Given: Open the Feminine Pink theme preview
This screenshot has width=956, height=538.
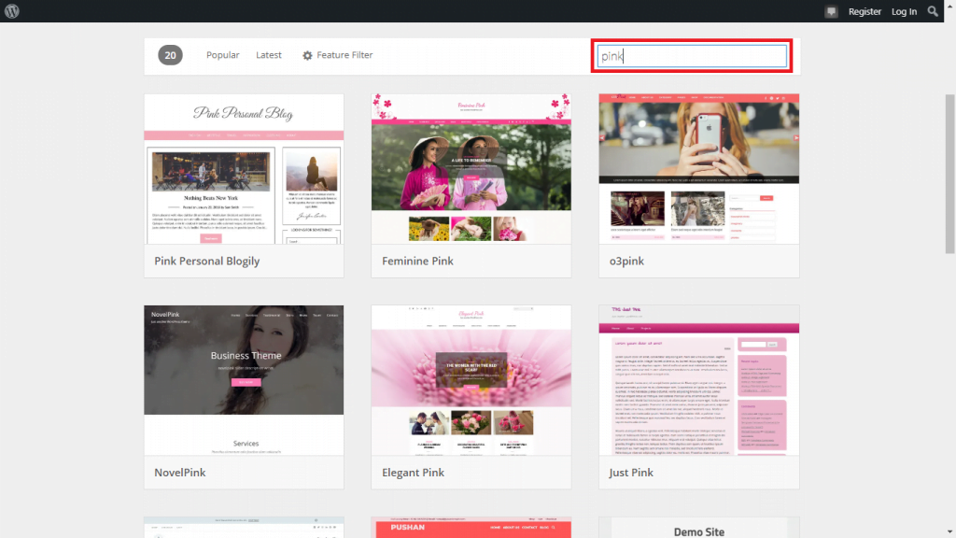Looking at the screenshot, I should tap(471, 168).
